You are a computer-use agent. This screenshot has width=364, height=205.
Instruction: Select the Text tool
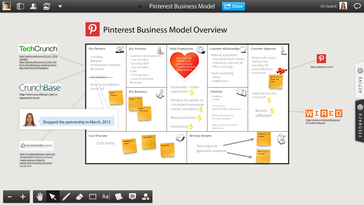pyautogui.click(x=106, y=197)
